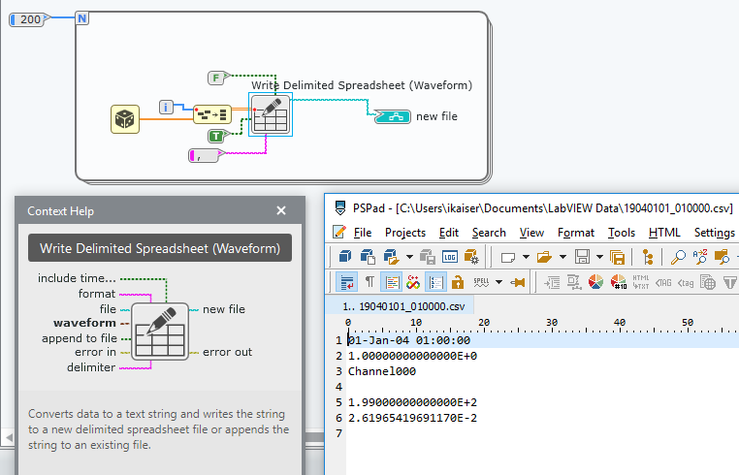This screenshot has height=475, width=739.
Task: Expand the spell check dropdown arrow
Action: tap(498, 282)
